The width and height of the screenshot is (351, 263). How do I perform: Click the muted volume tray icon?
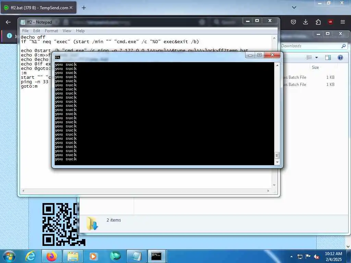point(316,257)
